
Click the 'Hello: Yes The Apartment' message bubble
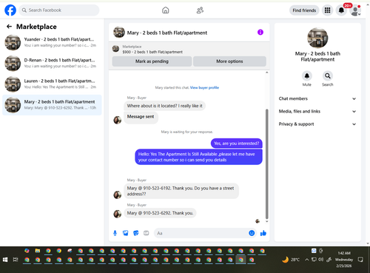click(198, 157)
